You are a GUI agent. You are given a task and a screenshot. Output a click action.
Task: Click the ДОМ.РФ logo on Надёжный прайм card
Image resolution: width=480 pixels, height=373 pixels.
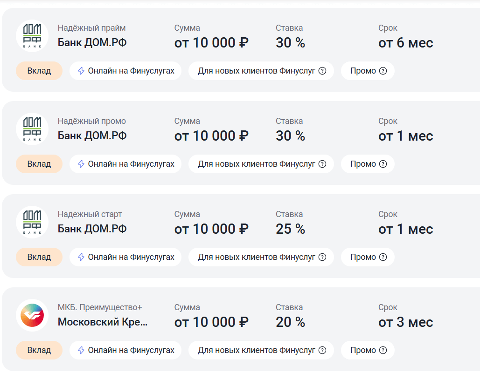pyautogui.click(x=32, y=36)
